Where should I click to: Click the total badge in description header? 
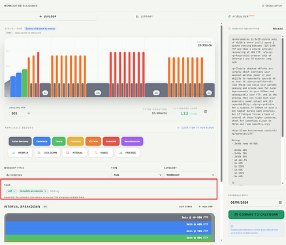click(278, 29)
